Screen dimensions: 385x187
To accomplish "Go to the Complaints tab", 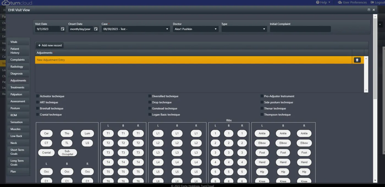I will (18, 60).
